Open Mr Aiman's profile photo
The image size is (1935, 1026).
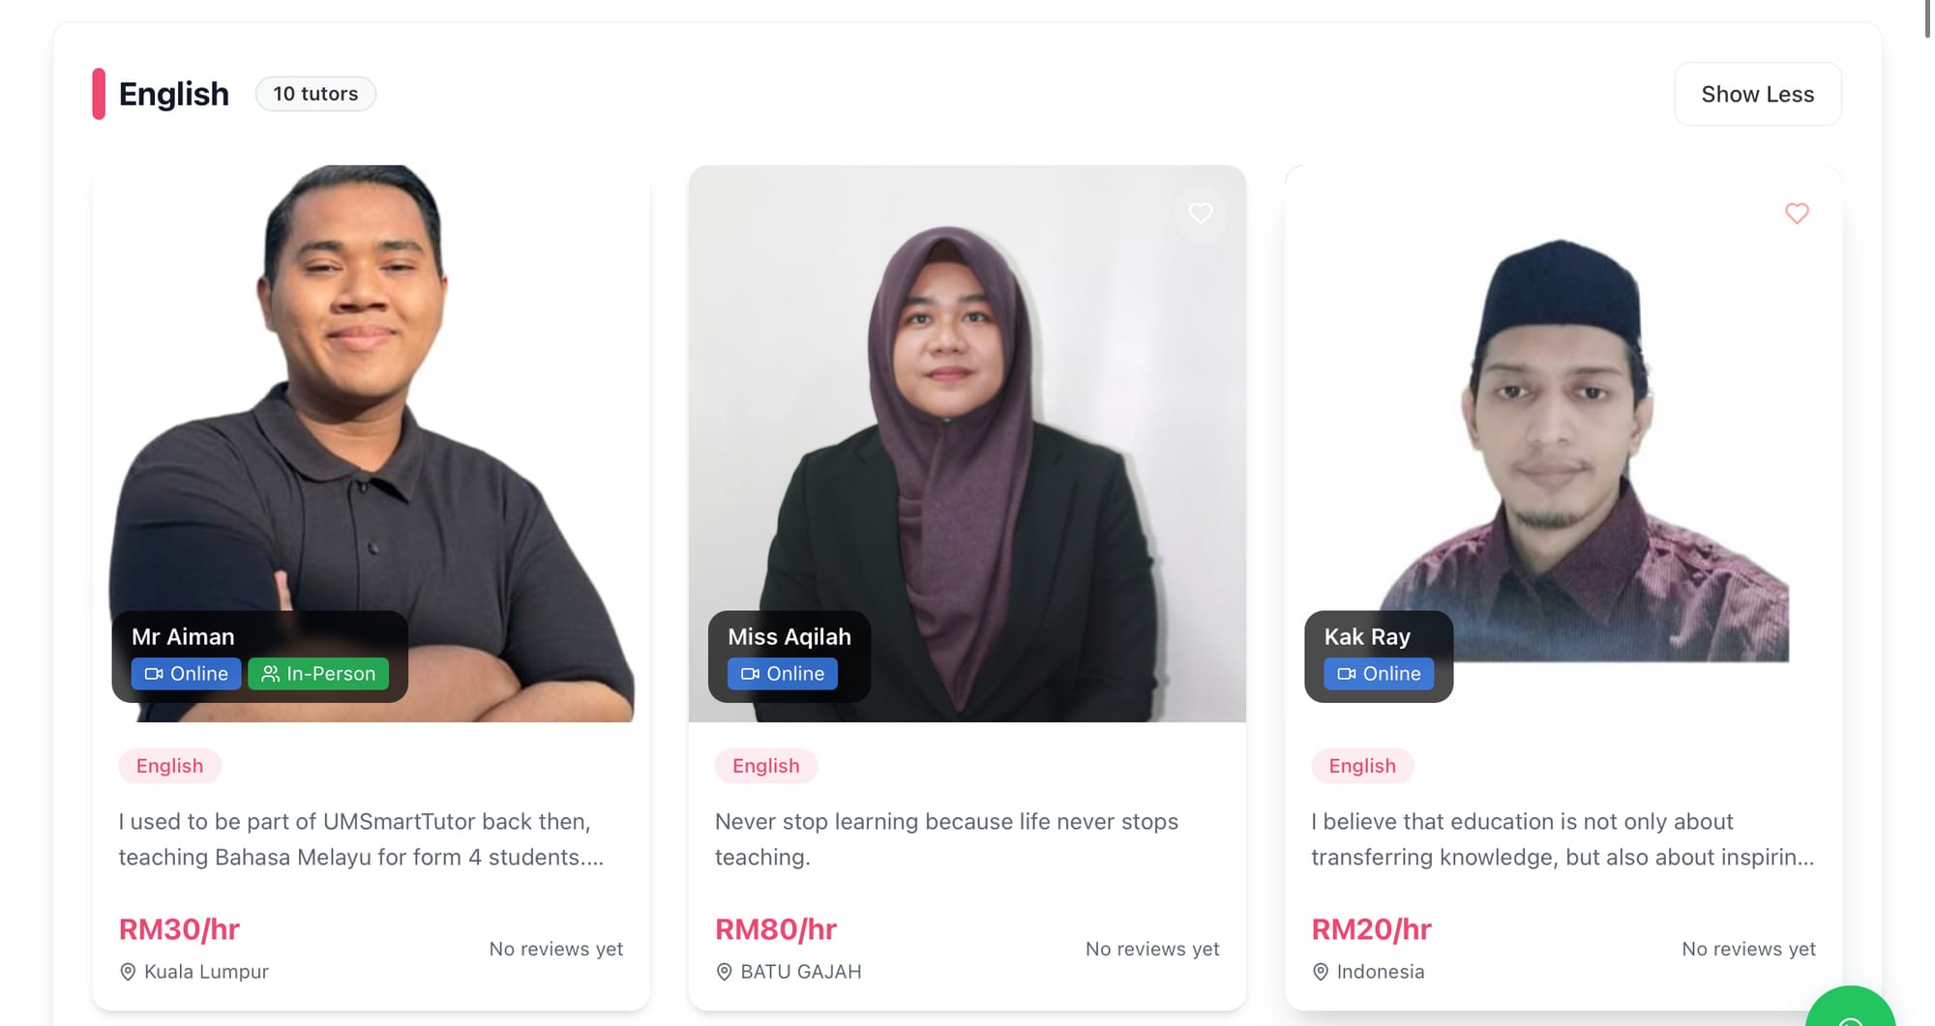click(372, 387)
